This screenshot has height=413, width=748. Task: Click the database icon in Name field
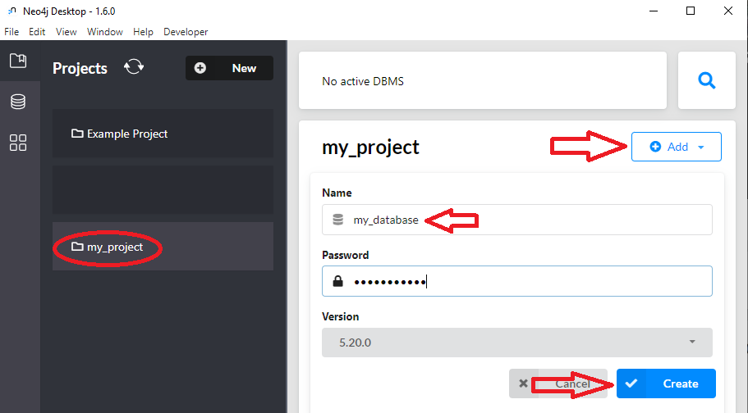(337, 220)
